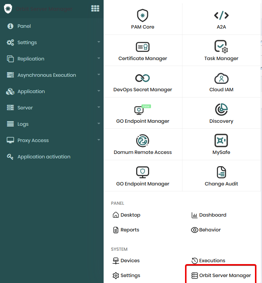
Task: Click the sidebar Settings gears icon
Action: pyautogui.click(x=10, y=42)
